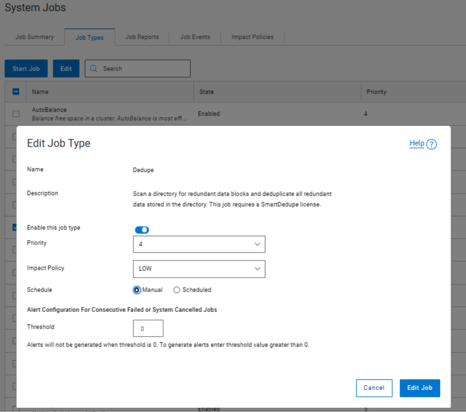Switch to the Job Types tab
The image size is (466, 412).
click(89, 38)
